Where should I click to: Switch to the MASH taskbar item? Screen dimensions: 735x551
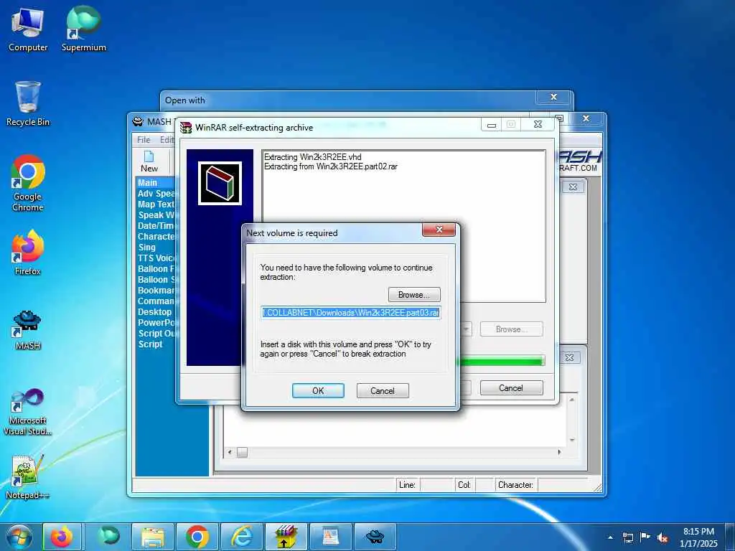pos(375,537)
